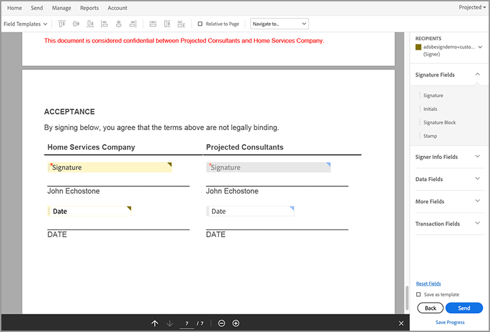Enable the Relative to Page checkbox
The height and width of the screenshot is (332, 490).
tap(200, 24)
